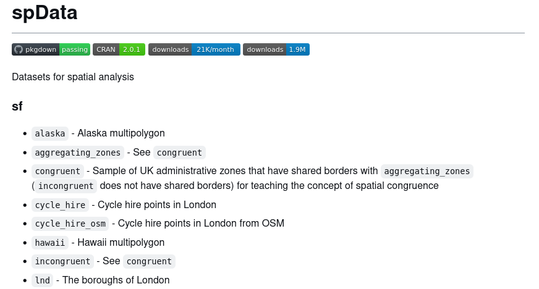Click congruent code in the incongruent item
Image resolution: width=539 pixels, height=289 pixels.
pyautogui.click(x=149, y=261)
